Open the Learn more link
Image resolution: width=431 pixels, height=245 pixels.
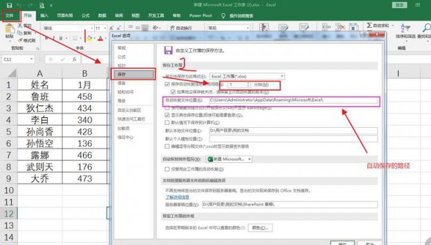point(177,197)
